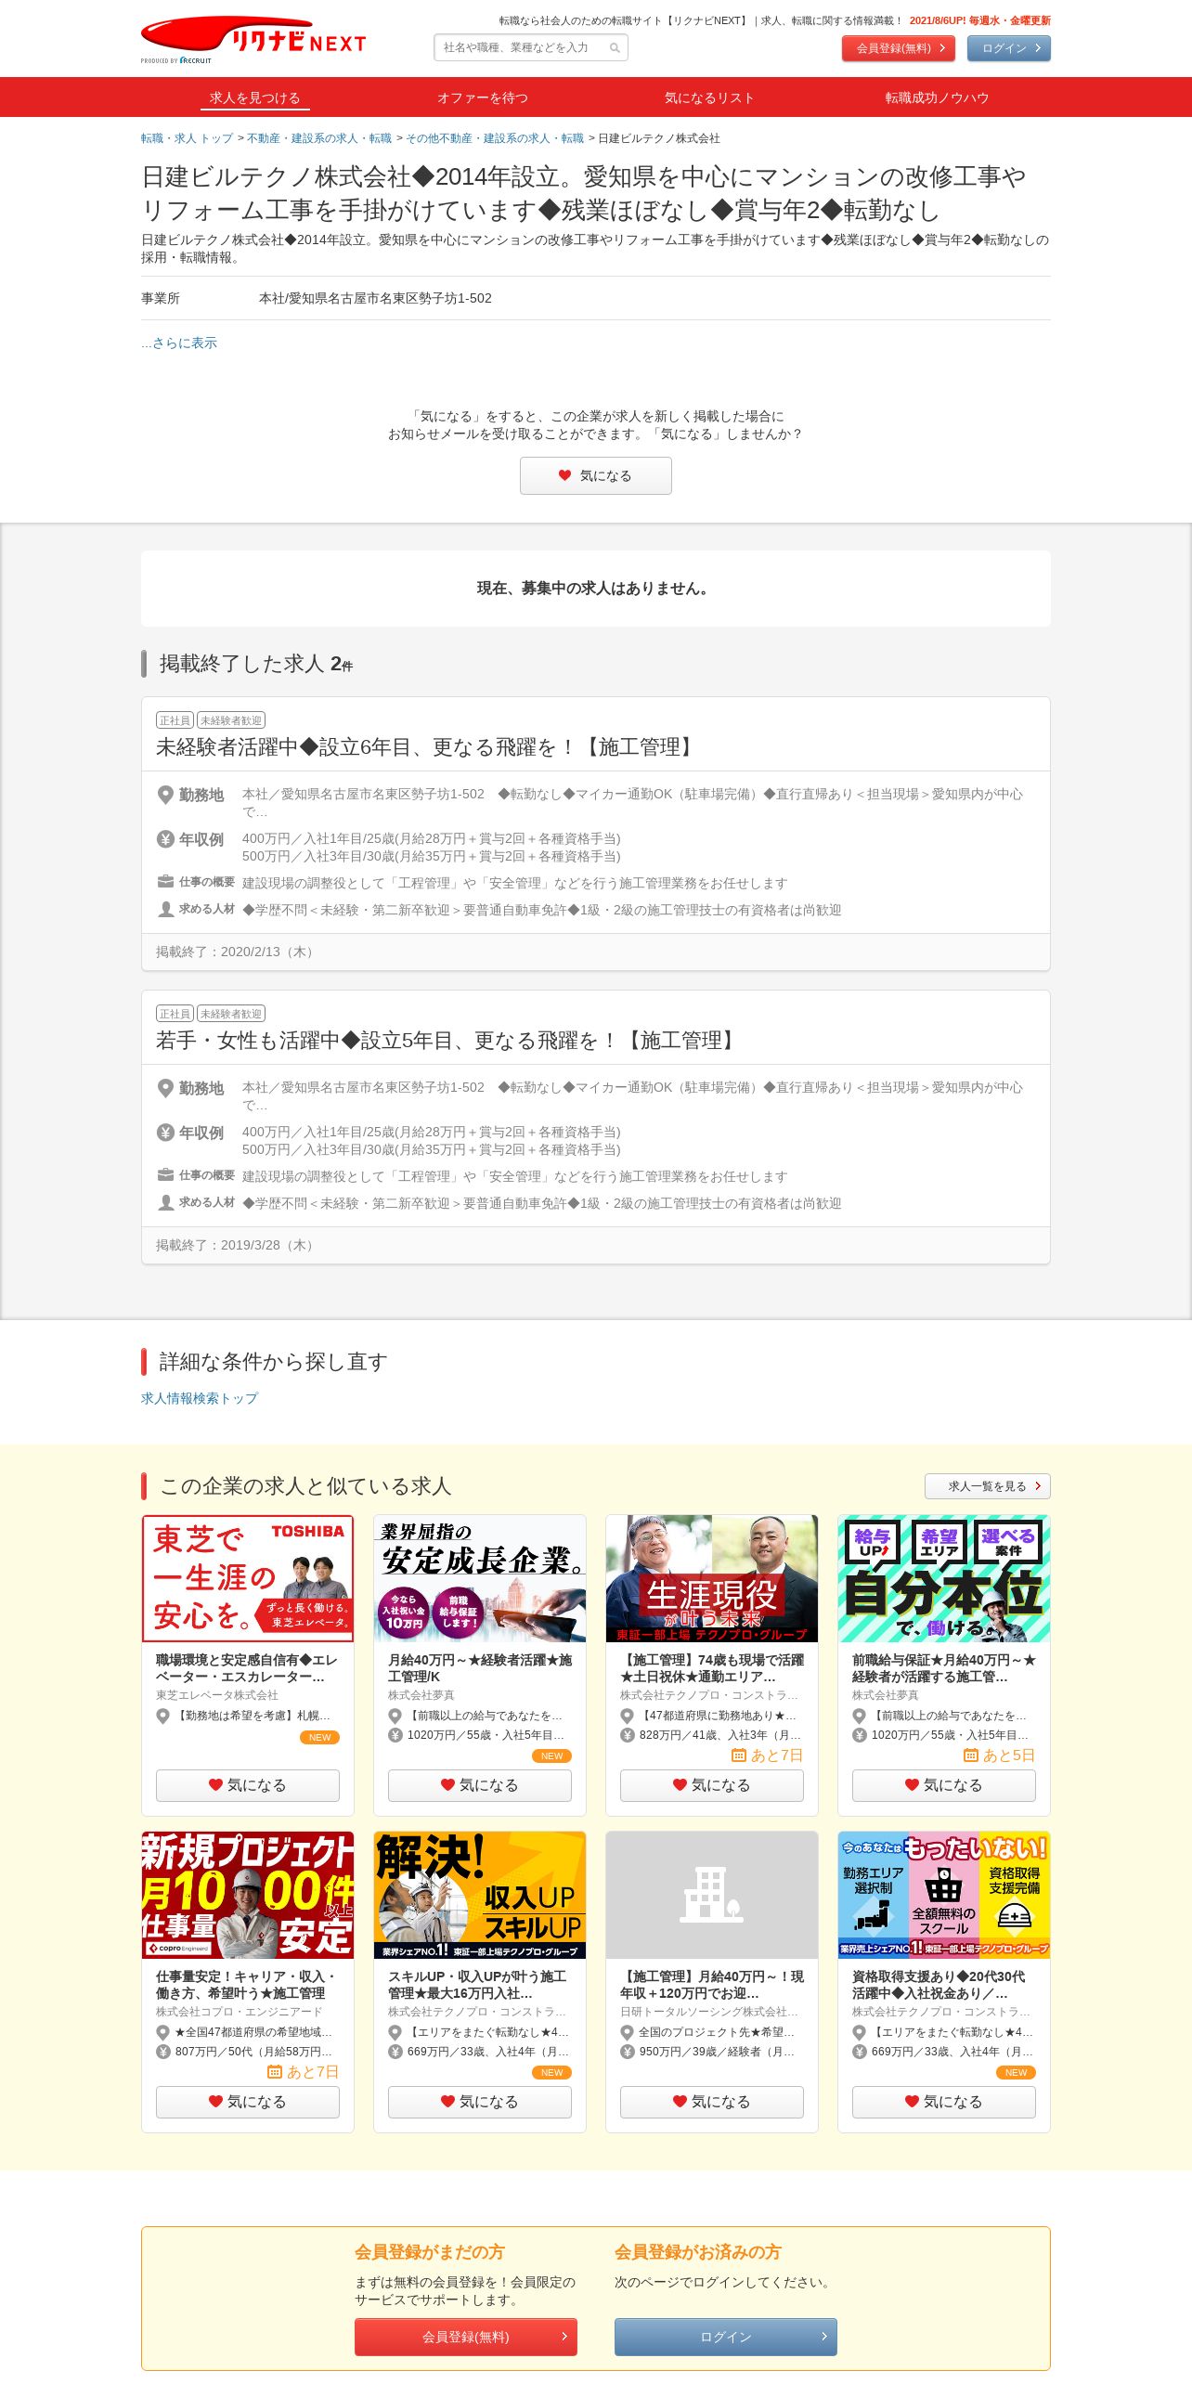Toggle 気になる on 月給40万円～★経験者活躍 card
The width and height of the screenshot is (1192, 2384).
(x=480, y=1785)
